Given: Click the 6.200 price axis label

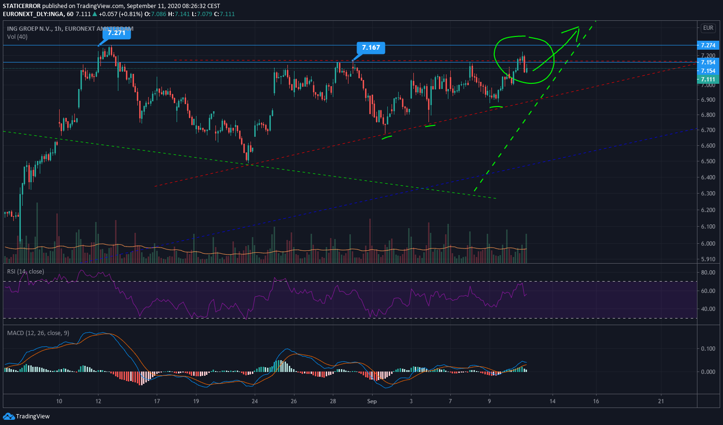Looking at the screenshot, I should [x=708, y=210].
